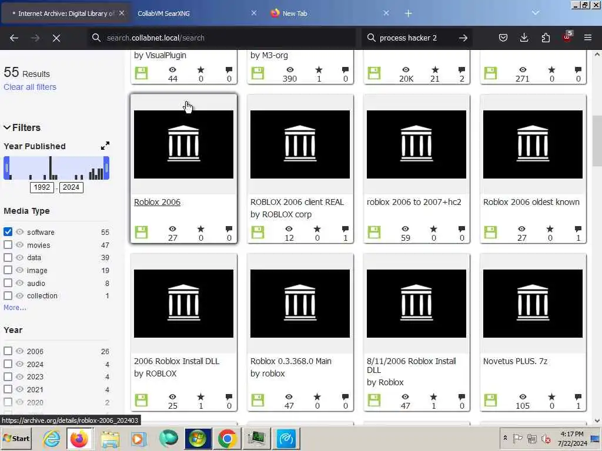Show hidden system tray icons
This screenshot has height=451, width=602.
coord(505,437)
